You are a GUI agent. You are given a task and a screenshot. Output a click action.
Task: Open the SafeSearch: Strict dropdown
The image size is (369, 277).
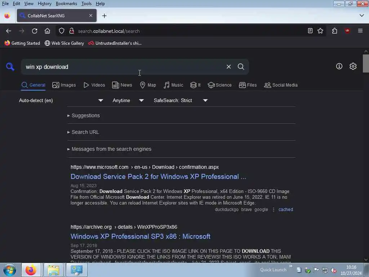pos(181,100)
